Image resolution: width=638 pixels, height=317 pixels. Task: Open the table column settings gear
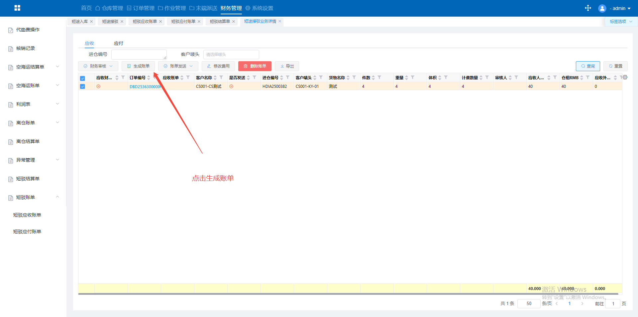pyautogui.click(x=625, y=77)
